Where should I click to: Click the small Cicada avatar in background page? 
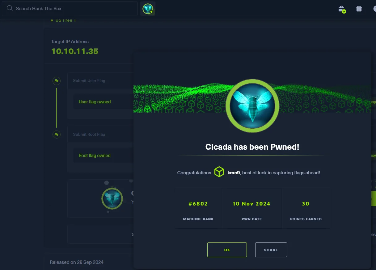point(112,198)
